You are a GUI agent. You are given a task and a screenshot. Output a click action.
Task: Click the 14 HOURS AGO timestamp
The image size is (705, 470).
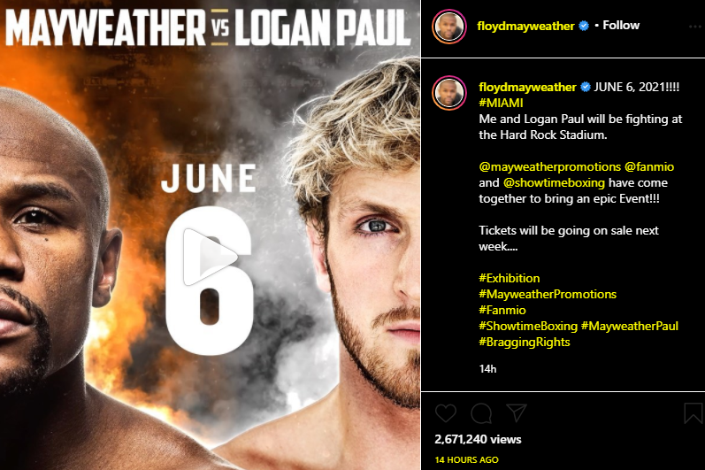[467, 459]
